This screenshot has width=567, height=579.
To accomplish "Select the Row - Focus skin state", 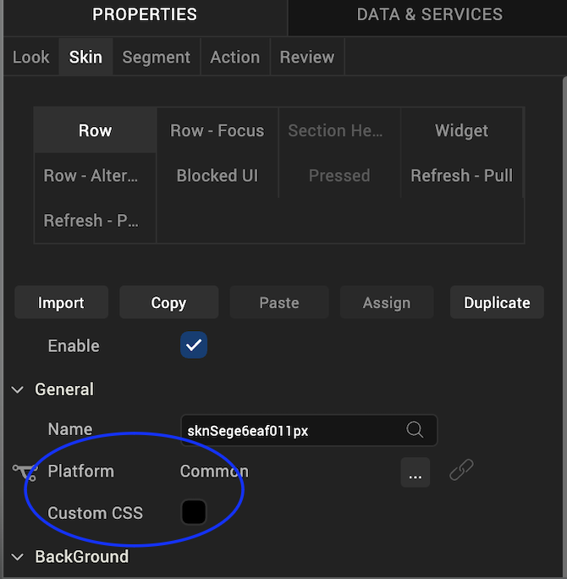I will coord(217,130).
